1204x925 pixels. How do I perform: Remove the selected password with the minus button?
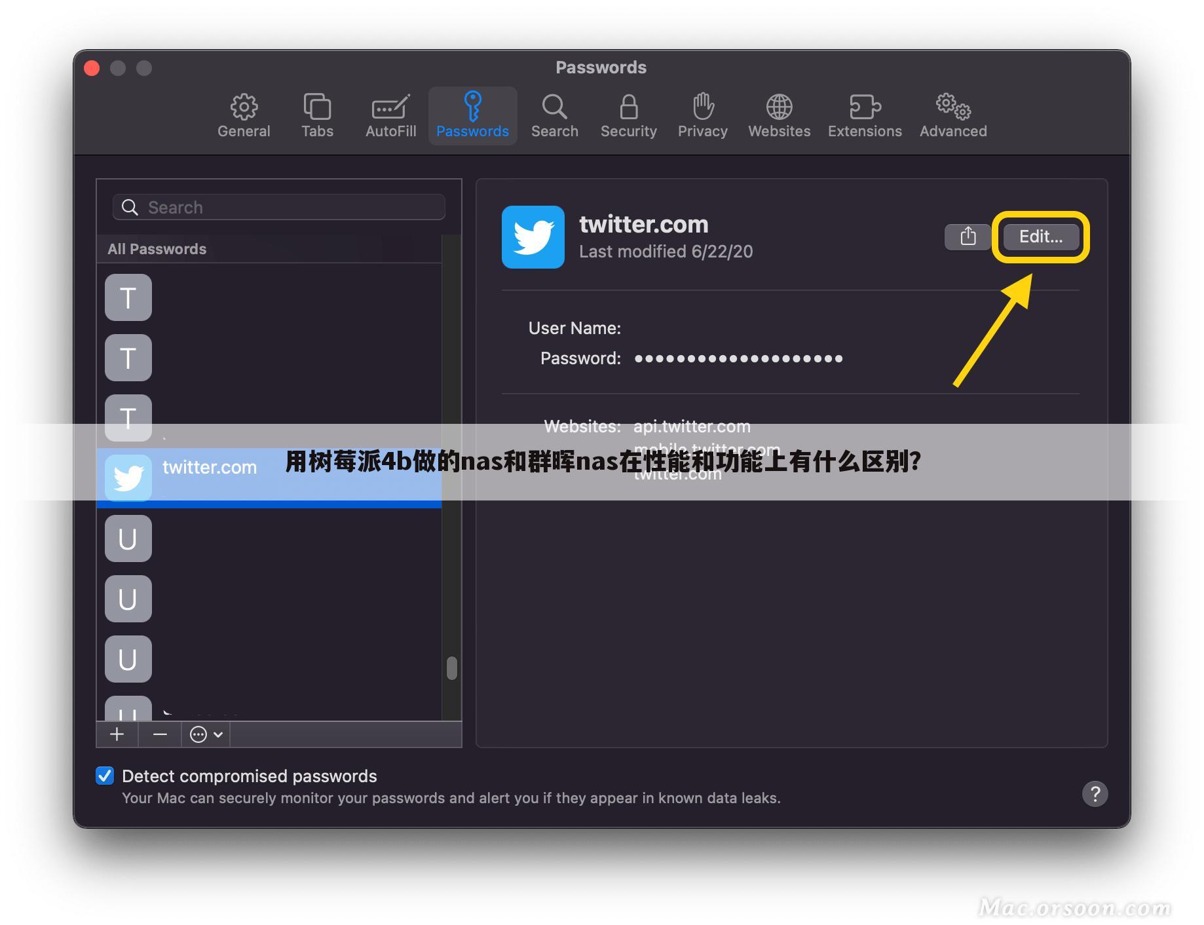point(160,734)
